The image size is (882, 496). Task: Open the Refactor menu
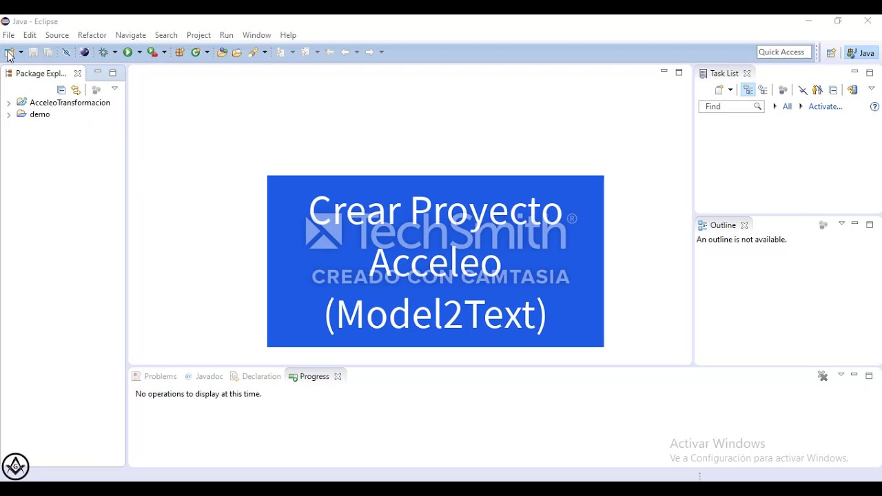92,35
